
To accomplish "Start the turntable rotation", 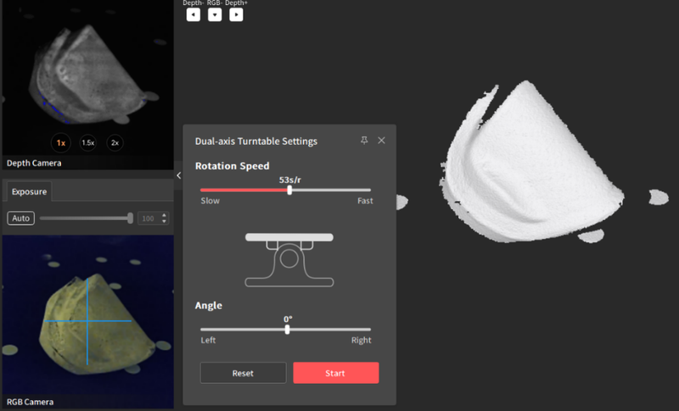I will [335, 373].
